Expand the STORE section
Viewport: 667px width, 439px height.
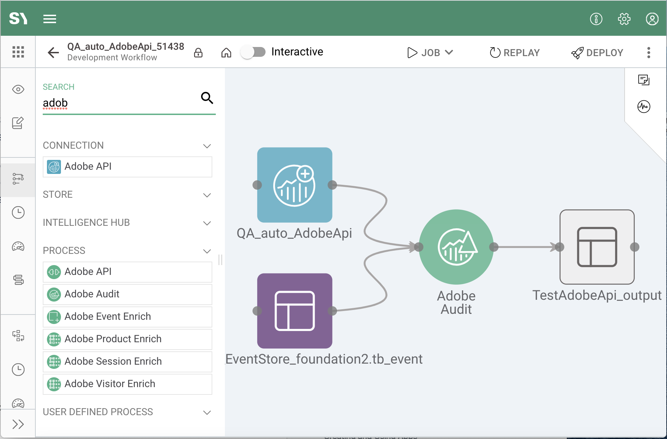[x=207, y=195]
